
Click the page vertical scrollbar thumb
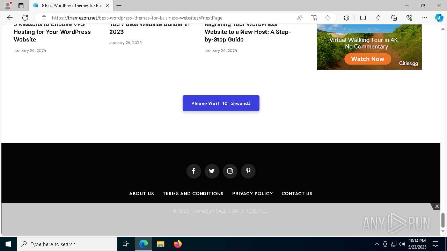443,220
